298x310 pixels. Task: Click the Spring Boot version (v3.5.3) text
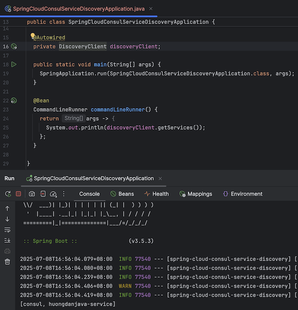point(141,241)
